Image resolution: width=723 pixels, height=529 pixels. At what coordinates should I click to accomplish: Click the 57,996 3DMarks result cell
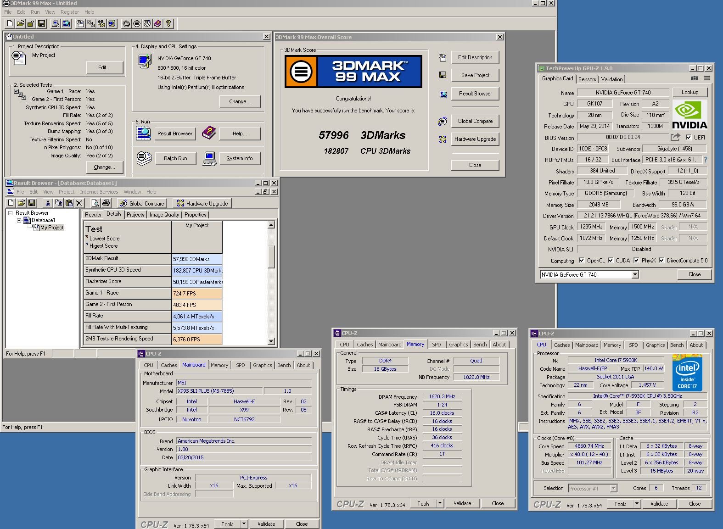click(x=197, y=259)
